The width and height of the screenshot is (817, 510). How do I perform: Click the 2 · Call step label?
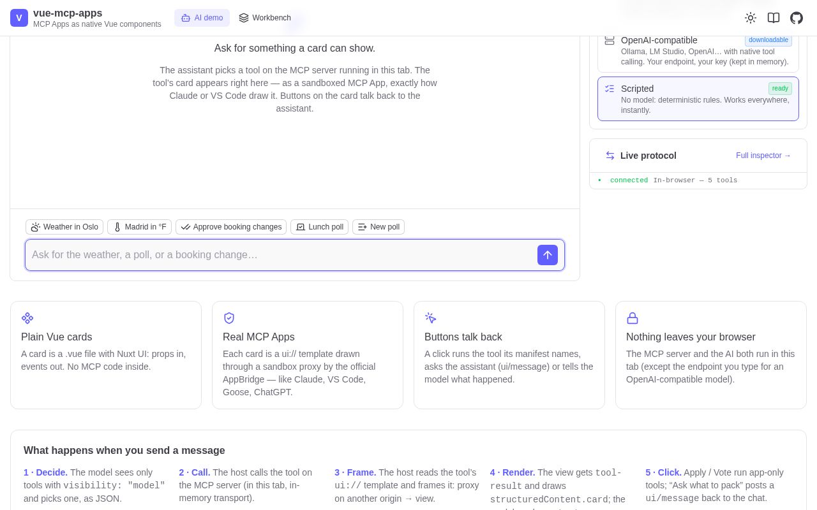pyautogui.click(x=195, y=472)
